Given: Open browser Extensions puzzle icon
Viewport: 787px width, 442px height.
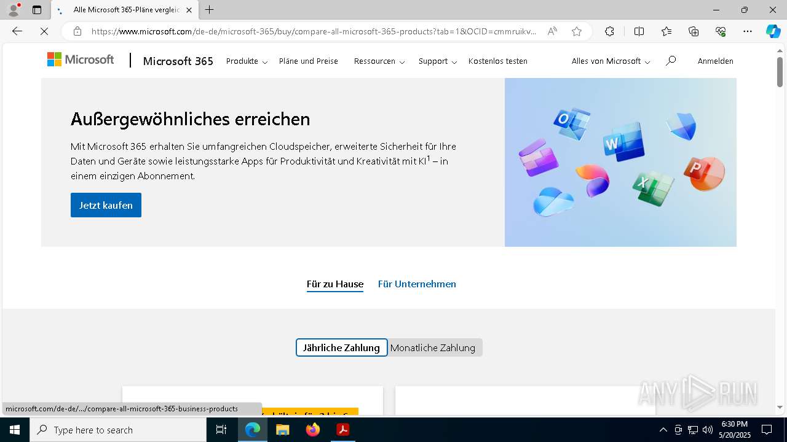Looking at the screenshot, I should pos(609,31).
